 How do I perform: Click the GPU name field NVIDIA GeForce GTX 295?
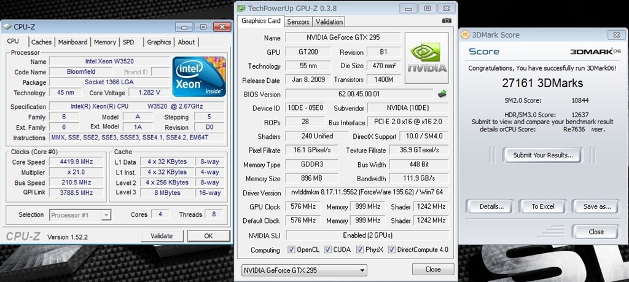click(x=343, y=37)
